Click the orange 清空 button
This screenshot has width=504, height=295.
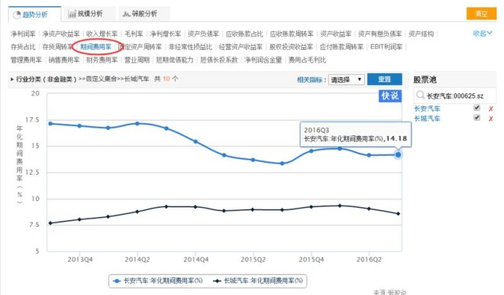(x=481, y=14)
